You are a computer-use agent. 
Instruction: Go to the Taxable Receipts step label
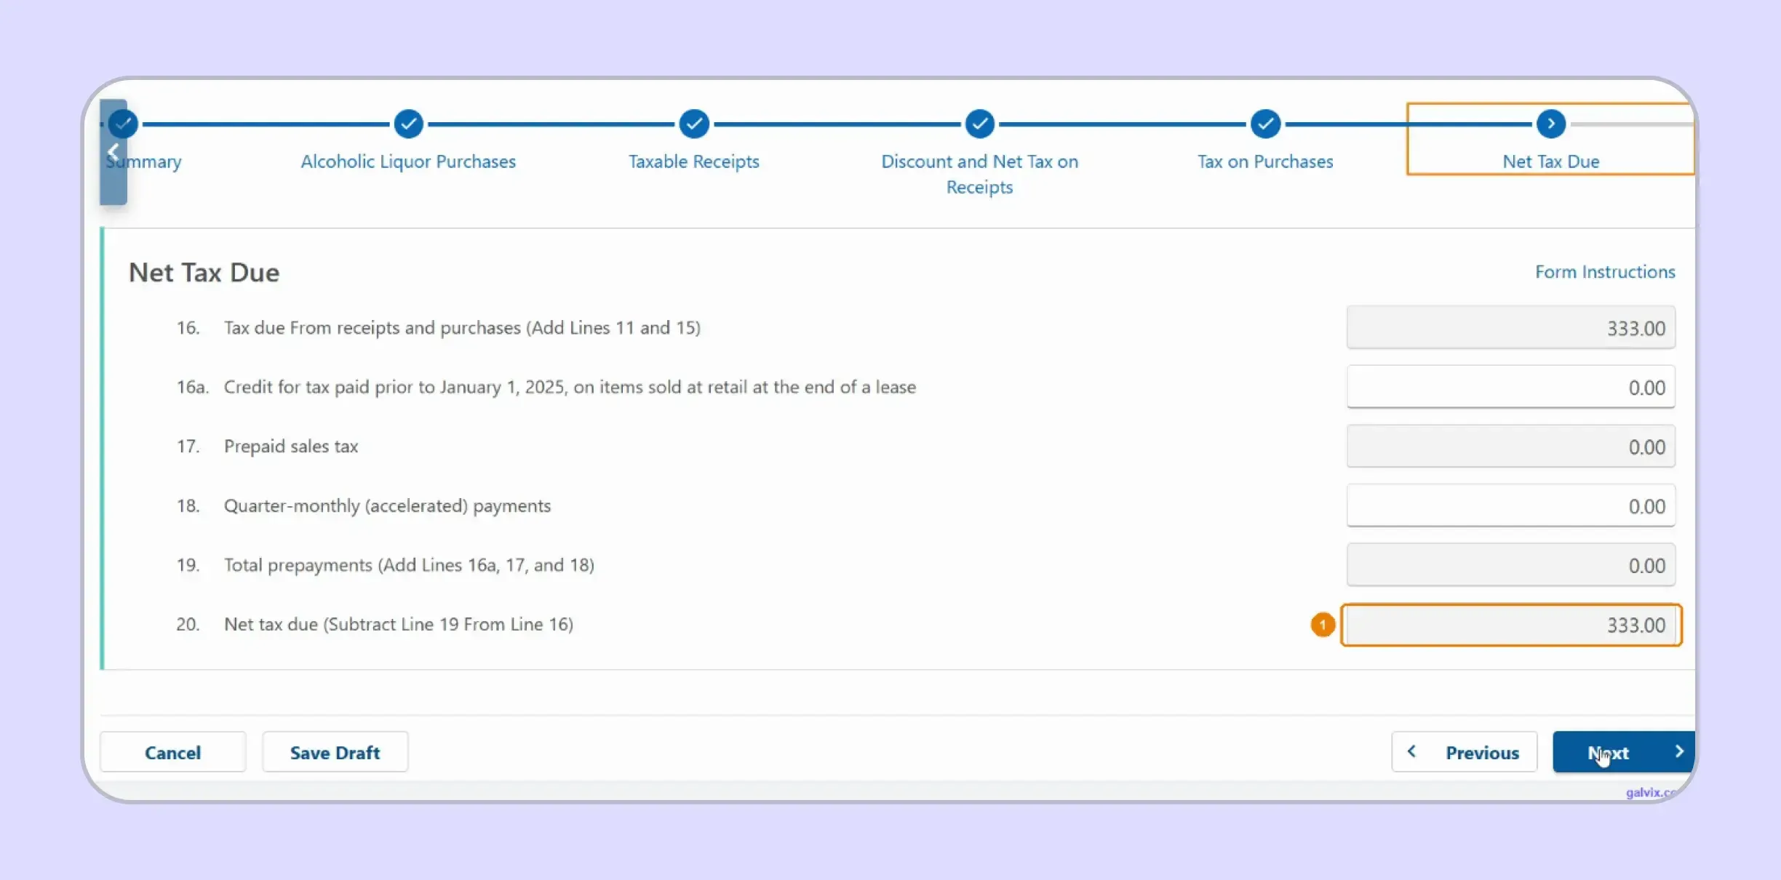pos(694,161)
